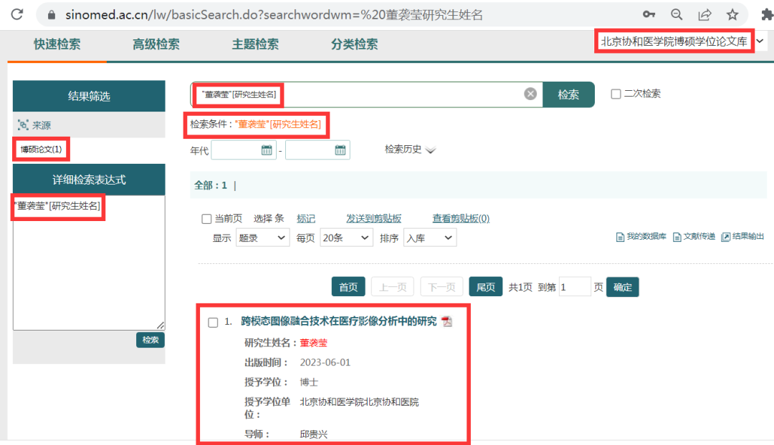
Task: Switch to the 高级检索 tab
Action: (x=156, y=44)
